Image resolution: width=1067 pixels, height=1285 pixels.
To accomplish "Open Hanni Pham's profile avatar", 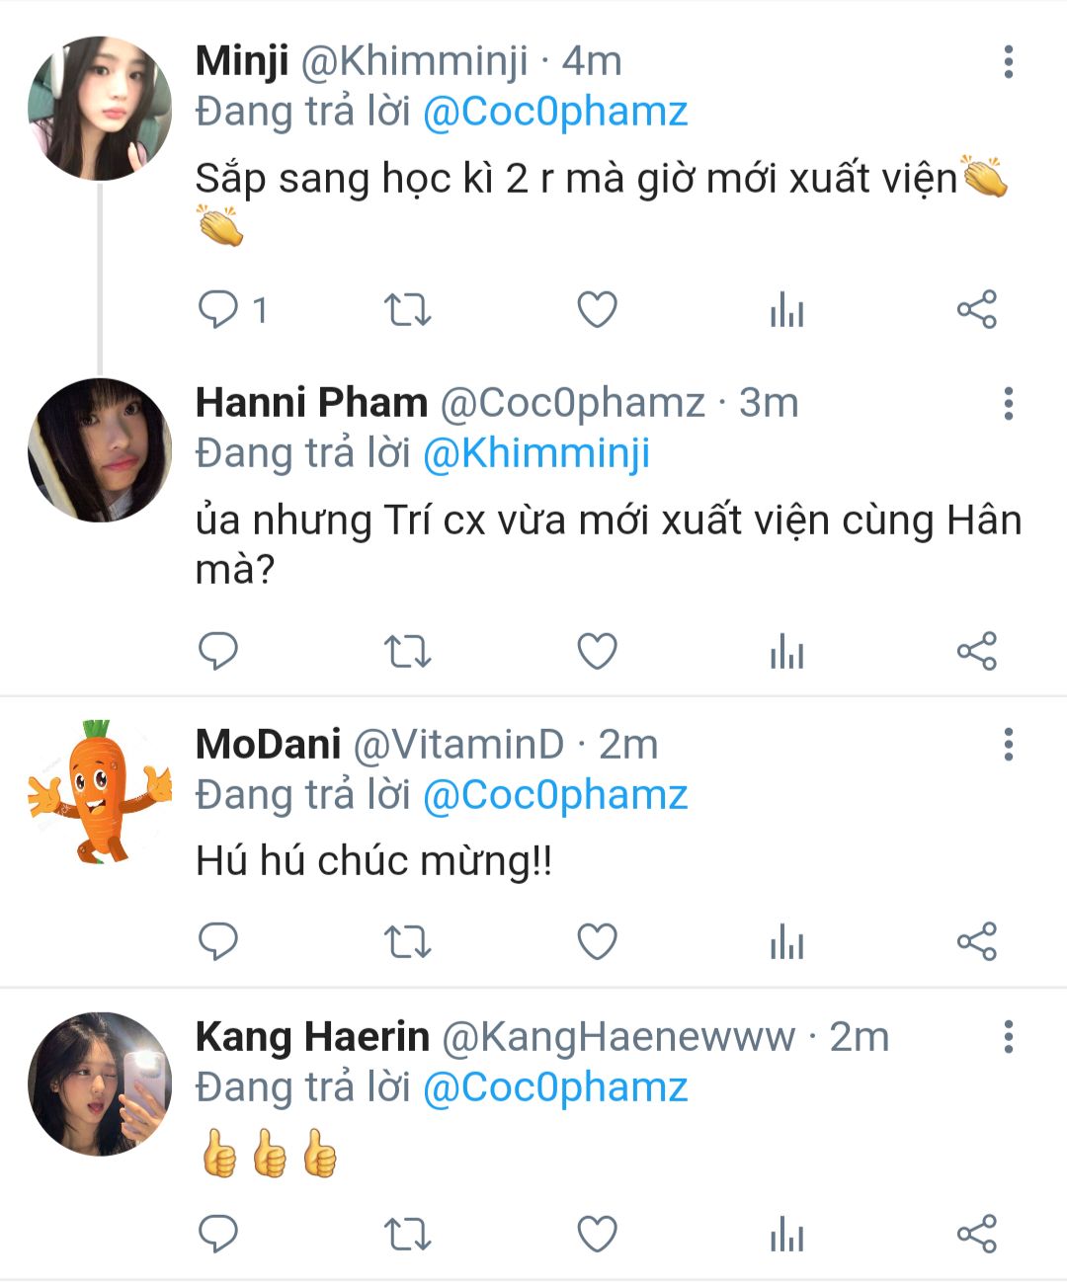I will point(99,450).
